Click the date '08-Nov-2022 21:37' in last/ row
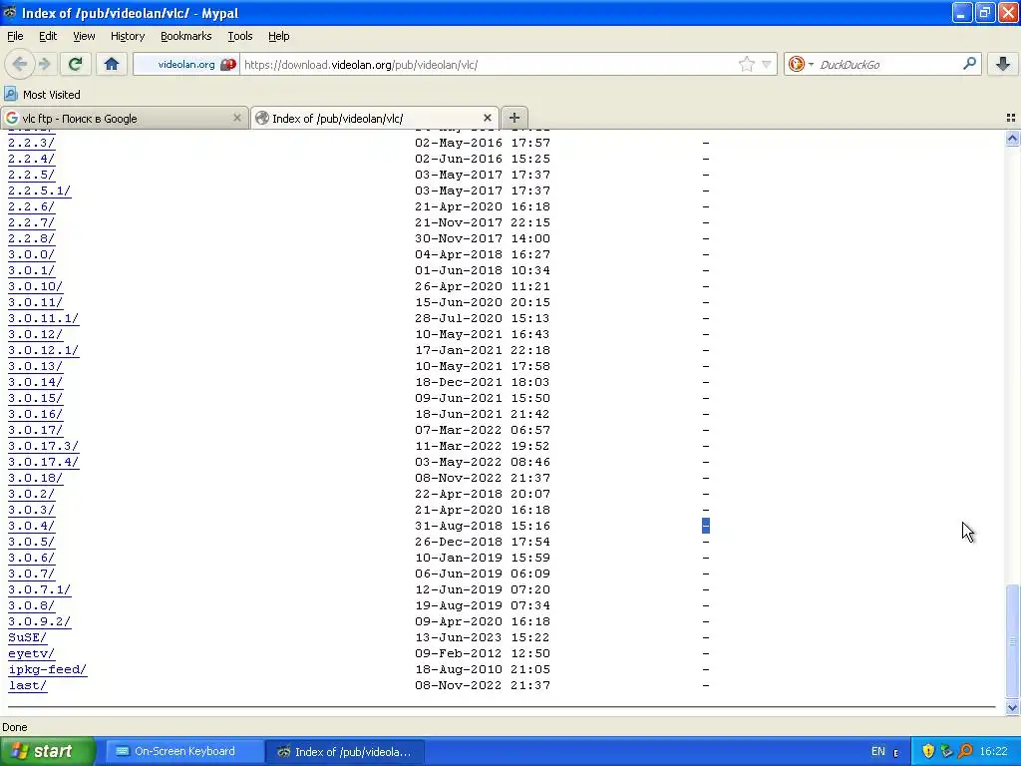1021x766 pixels. coord(483,685)
